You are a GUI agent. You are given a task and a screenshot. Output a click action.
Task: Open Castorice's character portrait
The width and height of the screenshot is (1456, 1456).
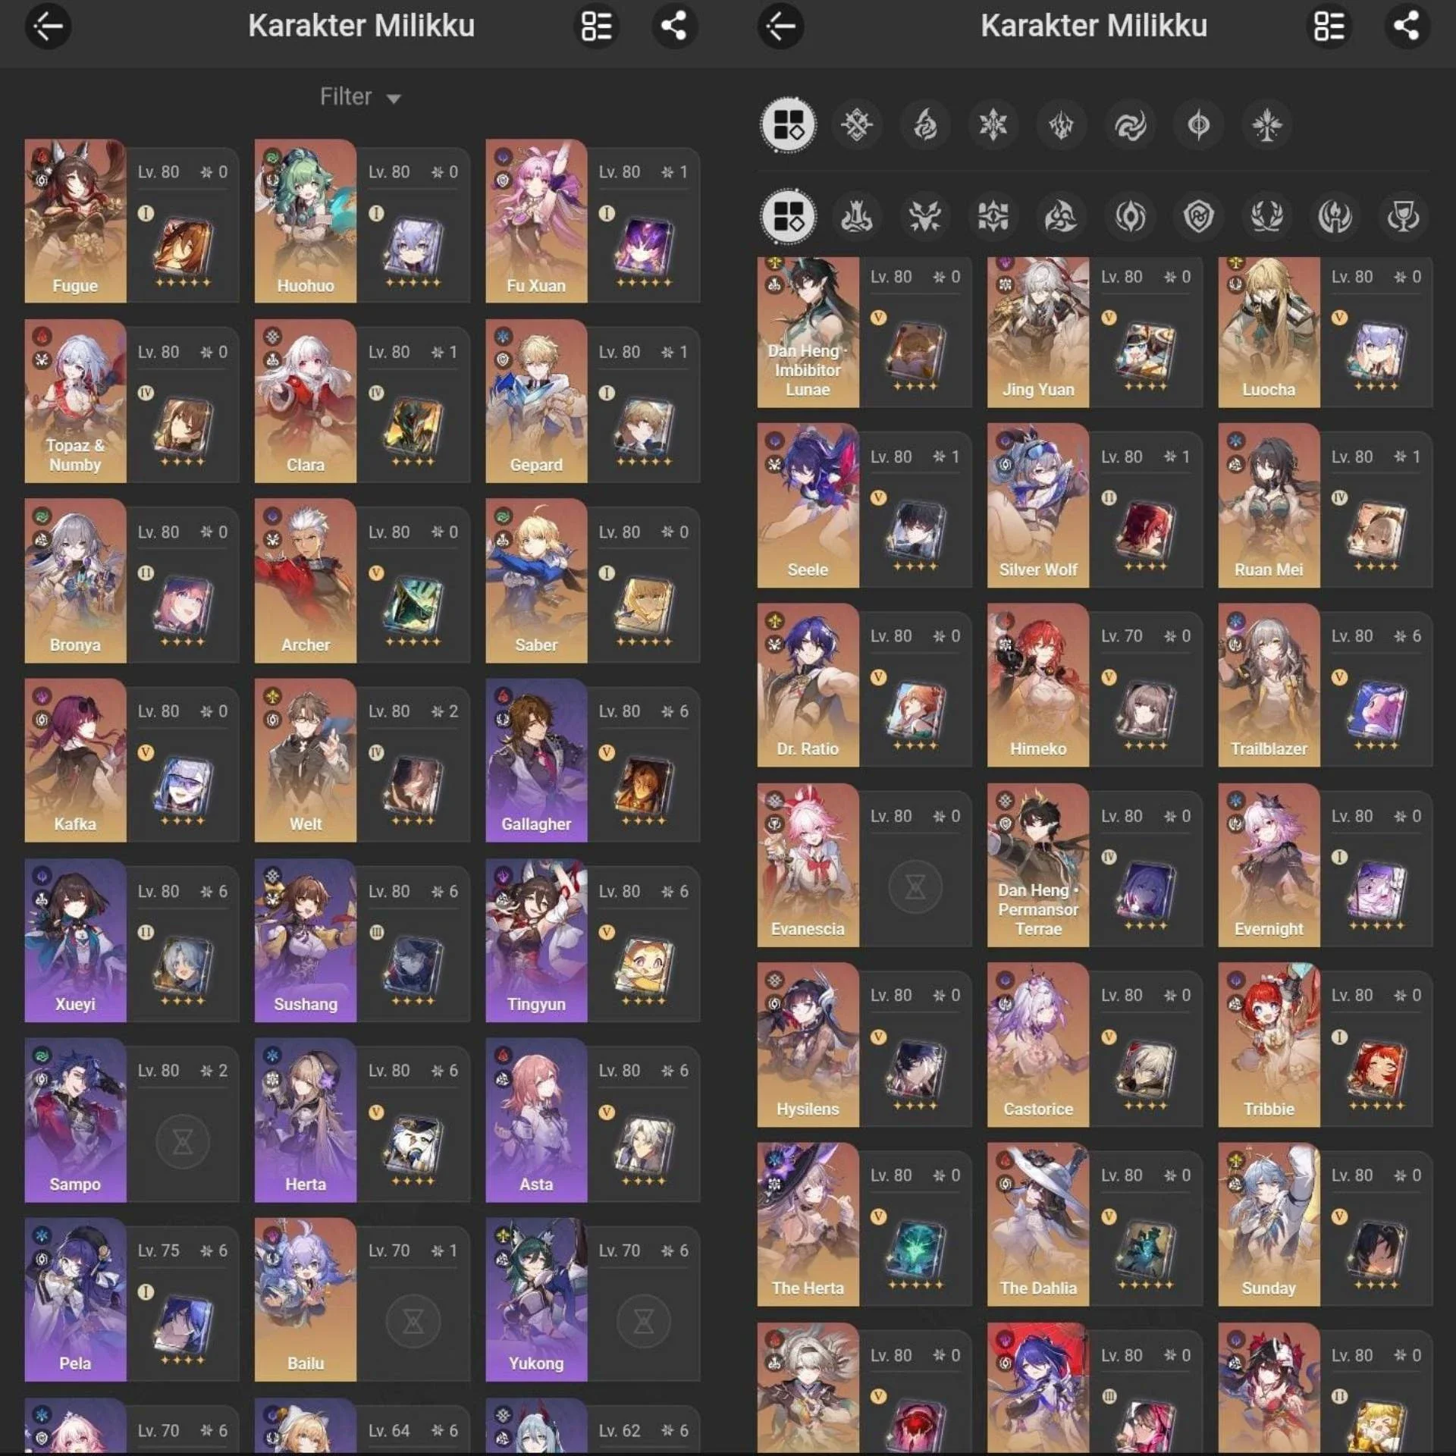tap(1038, 1045)
